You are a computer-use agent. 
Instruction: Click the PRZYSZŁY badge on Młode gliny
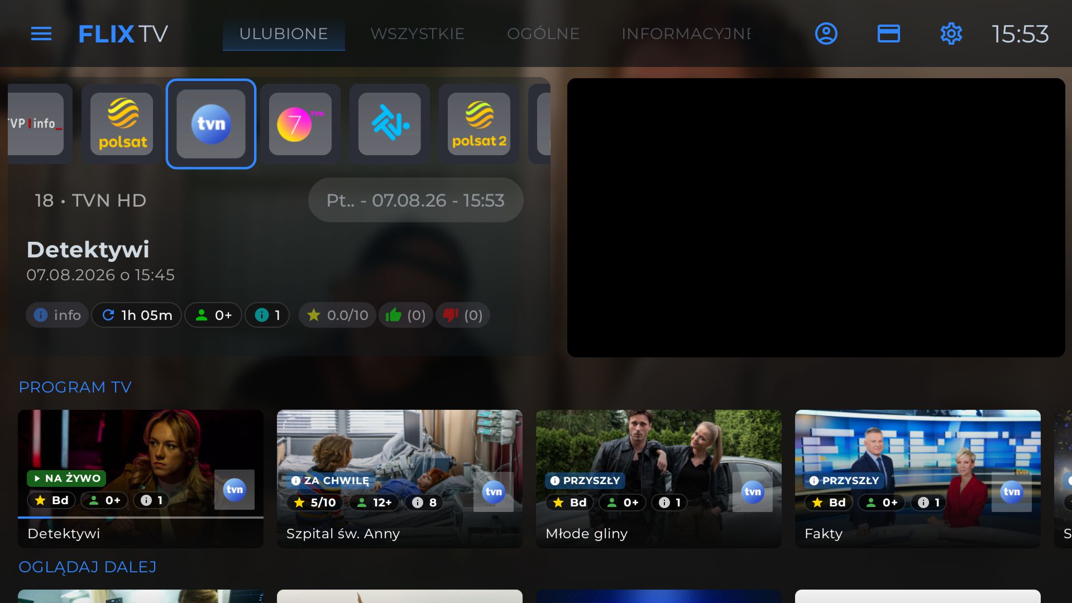point(585,481)
